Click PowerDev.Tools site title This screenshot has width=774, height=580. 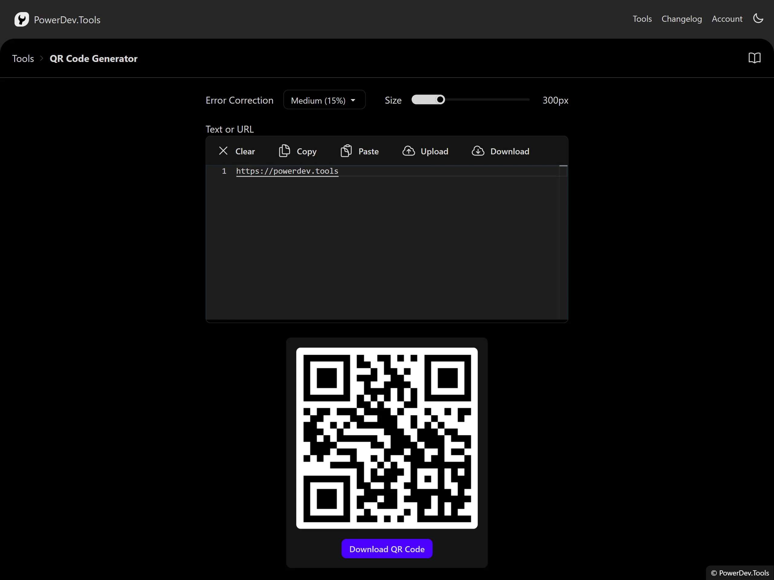pyautogui.click(x=67, y=20)
